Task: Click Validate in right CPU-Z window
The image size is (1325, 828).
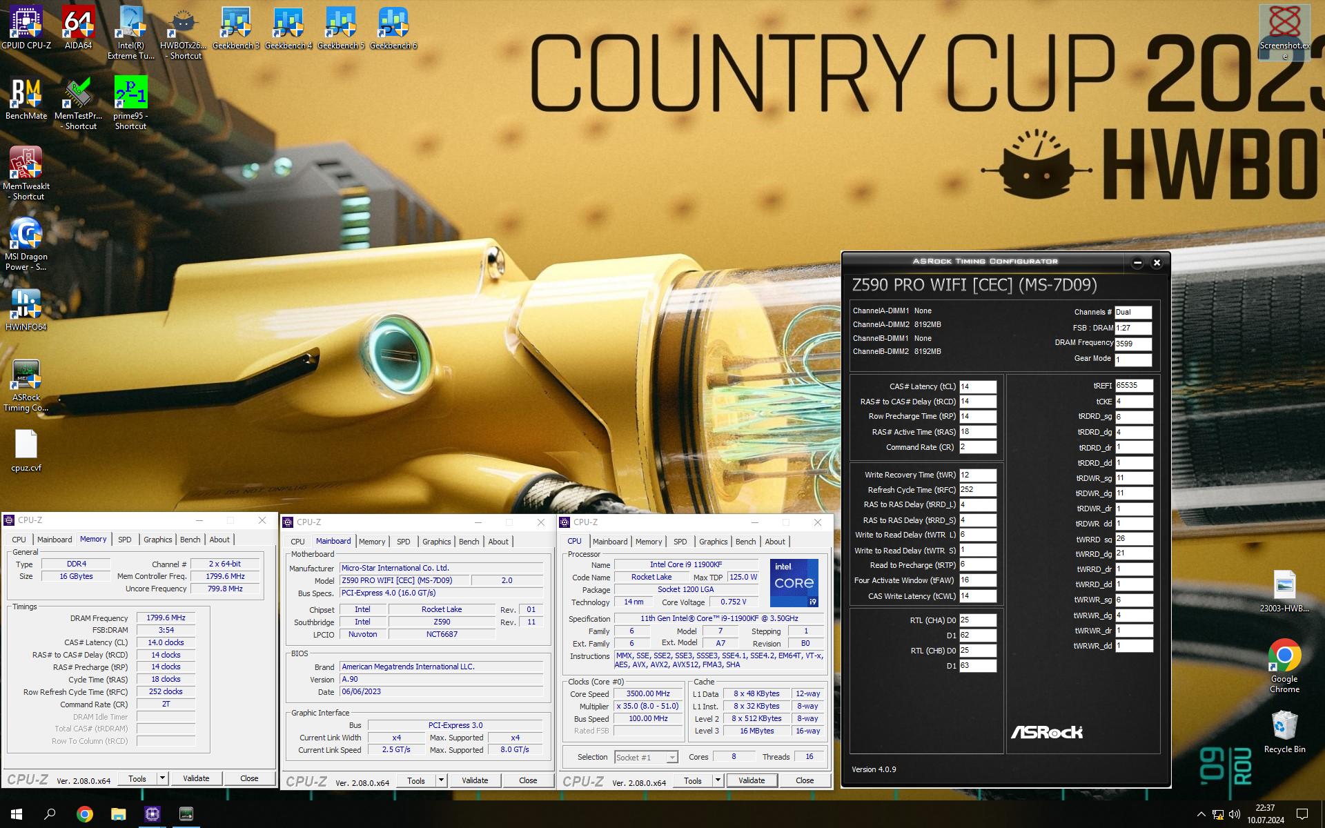Action: [752, 780]
